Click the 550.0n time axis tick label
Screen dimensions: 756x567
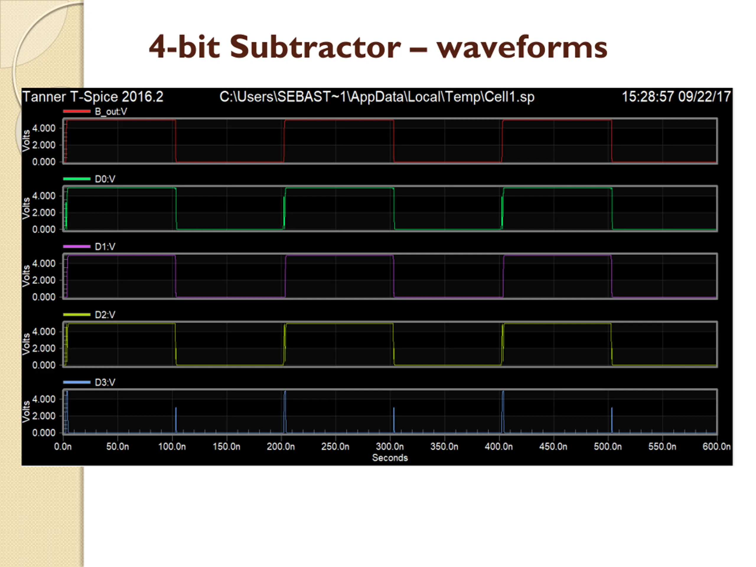pos(662,447)
